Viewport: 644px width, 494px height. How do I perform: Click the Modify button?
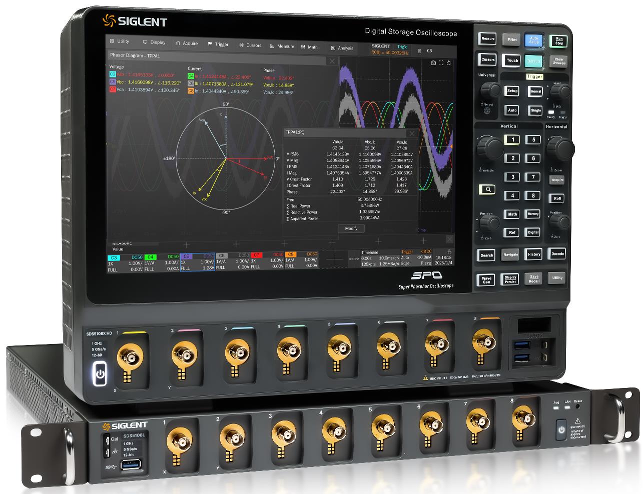pos(351,228)
